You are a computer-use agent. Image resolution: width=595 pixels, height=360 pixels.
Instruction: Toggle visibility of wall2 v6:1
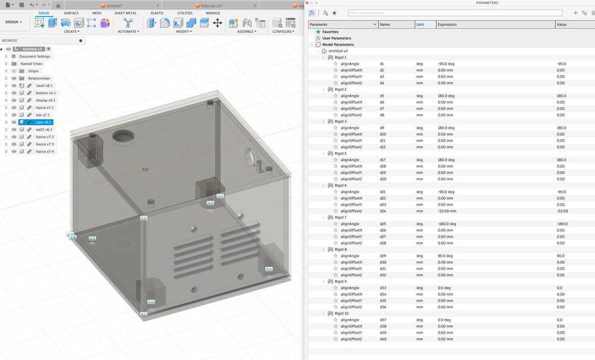[x=14, y=130]
